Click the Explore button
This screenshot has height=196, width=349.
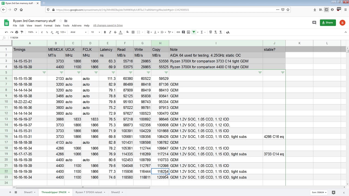(333, 192)
